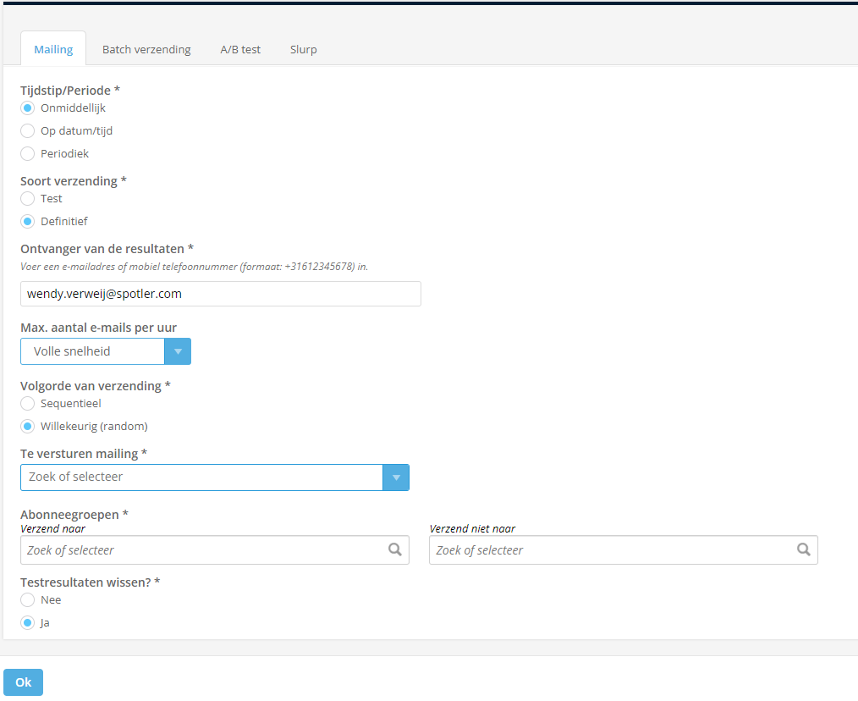This screenshot has width=858, height=701.
Task: Click the results recipient email field
Action: (x=220, y=294)
